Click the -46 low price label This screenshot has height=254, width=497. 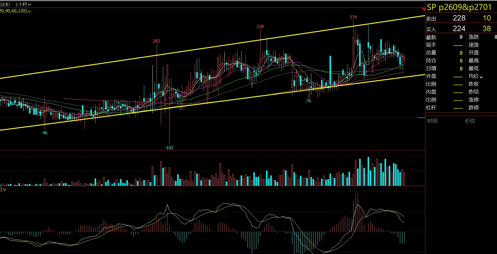click(x=44, y=133)
